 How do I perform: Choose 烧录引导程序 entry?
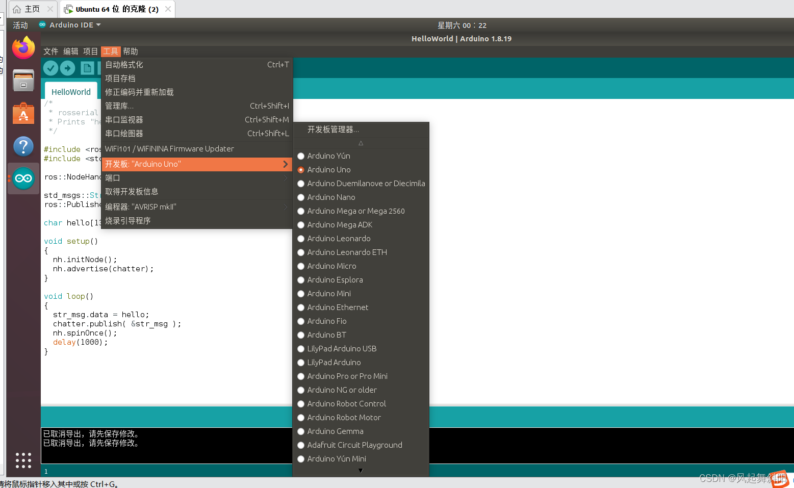[x=197, y=221]
